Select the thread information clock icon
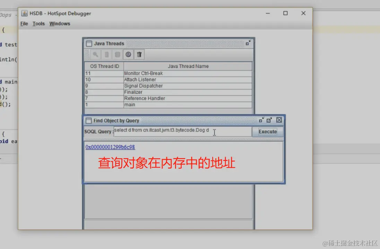Viewport: 380px width, 249px height. click(x=128, y=54)
